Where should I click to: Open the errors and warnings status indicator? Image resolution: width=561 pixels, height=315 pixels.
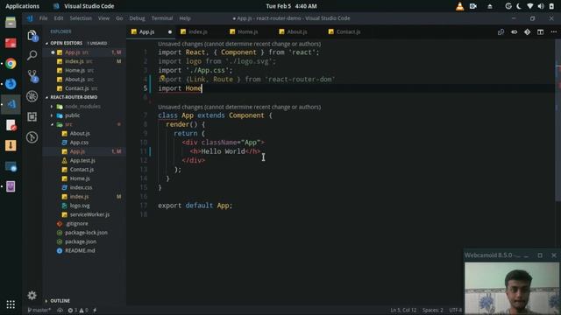(78, 310)
